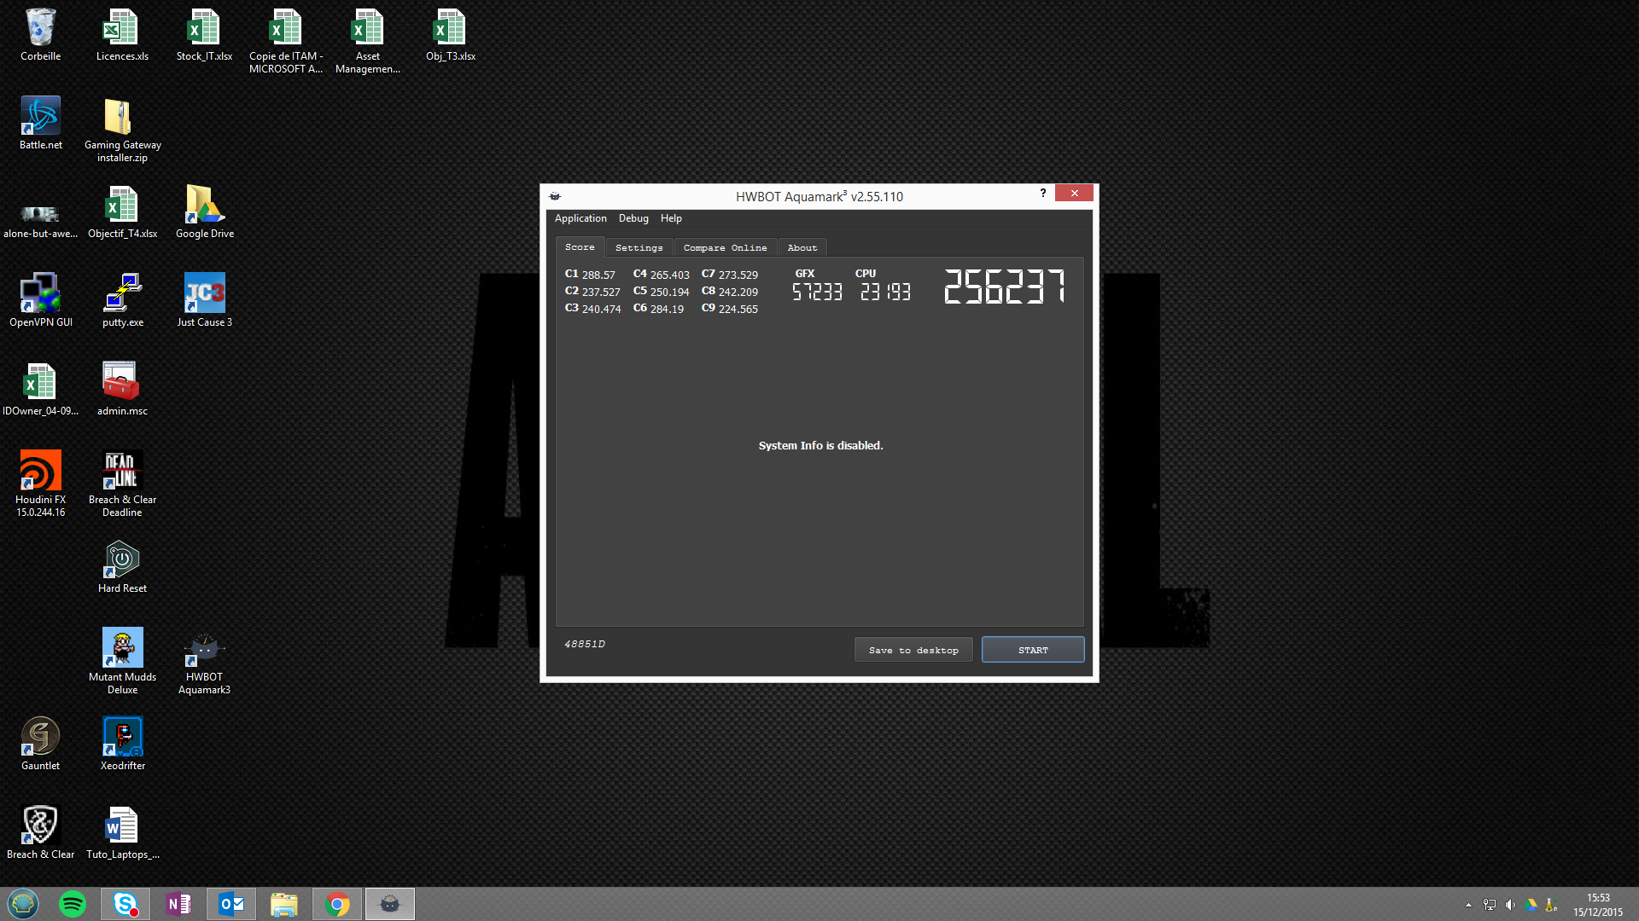Open Asset Management spreadsheet icon
The height and width of the screenshot is (921, 1639).
[x=368, y=41]
